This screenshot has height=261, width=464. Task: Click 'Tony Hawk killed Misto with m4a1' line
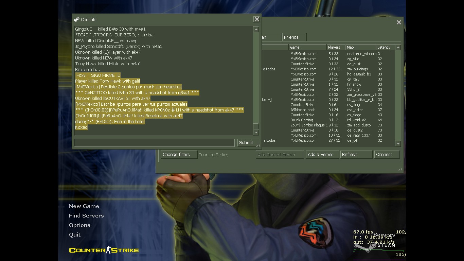pyautogui.click(x=108, y=64)
